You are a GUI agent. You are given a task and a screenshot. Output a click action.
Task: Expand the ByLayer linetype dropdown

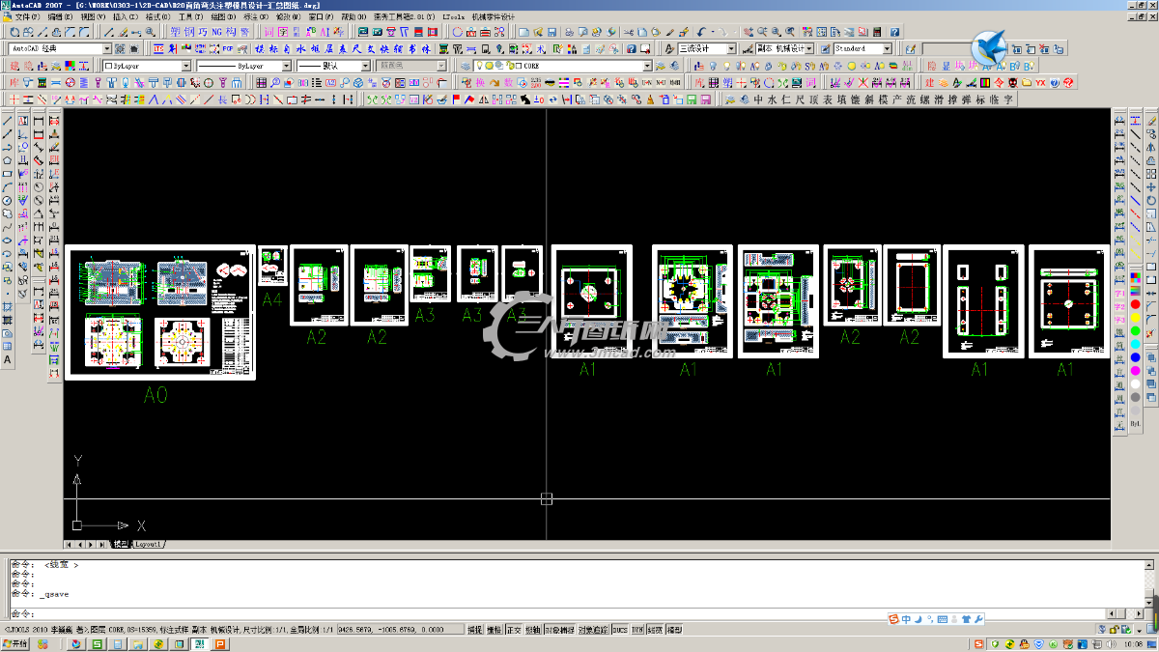click(243, 66)
